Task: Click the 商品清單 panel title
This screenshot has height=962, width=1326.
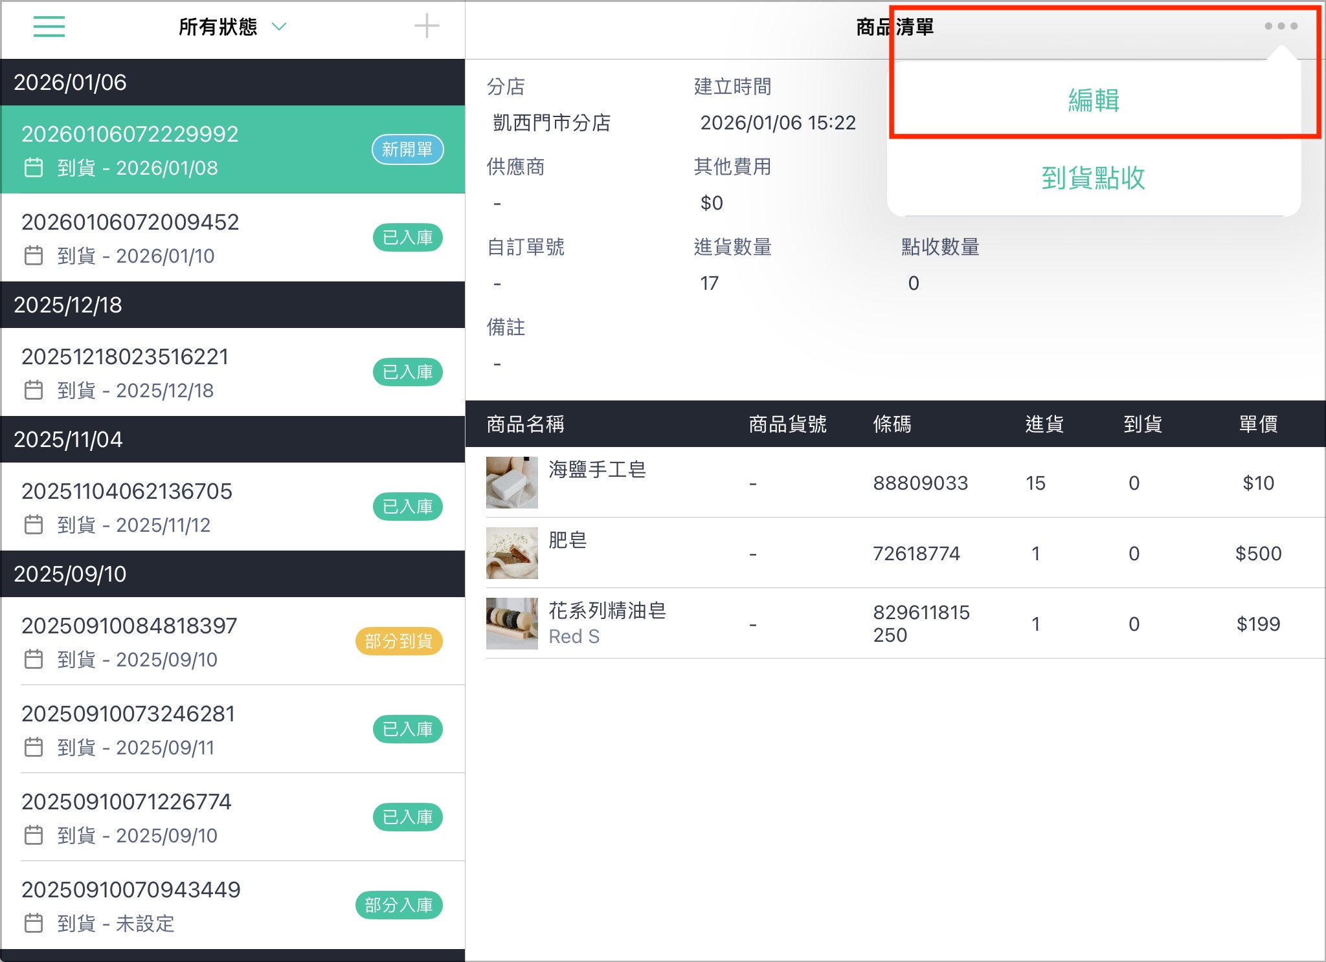Action: click(x=895, y=27)
